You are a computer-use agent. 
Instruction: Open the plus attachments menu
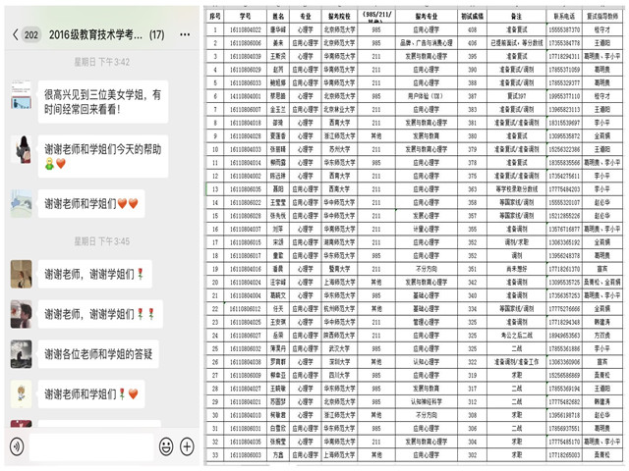coord(187,447)
